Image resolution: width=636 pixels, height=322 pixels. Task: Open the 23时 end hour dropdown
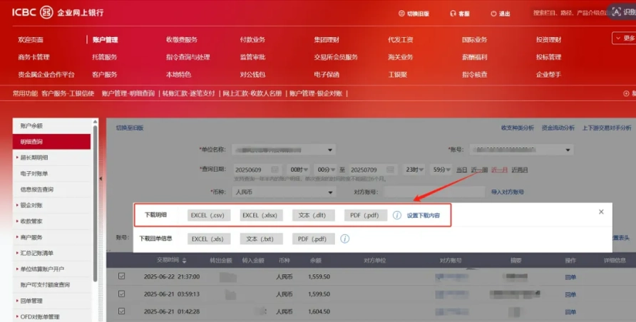[414, 170]
